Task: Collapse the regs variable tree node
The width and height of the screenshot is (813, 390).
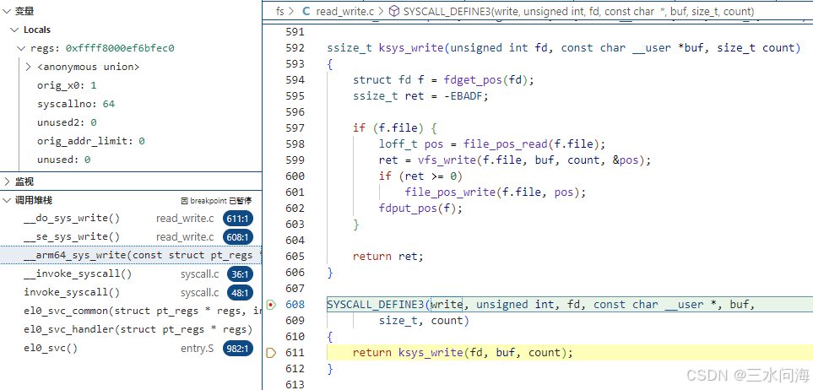Action: click(21, 48)
